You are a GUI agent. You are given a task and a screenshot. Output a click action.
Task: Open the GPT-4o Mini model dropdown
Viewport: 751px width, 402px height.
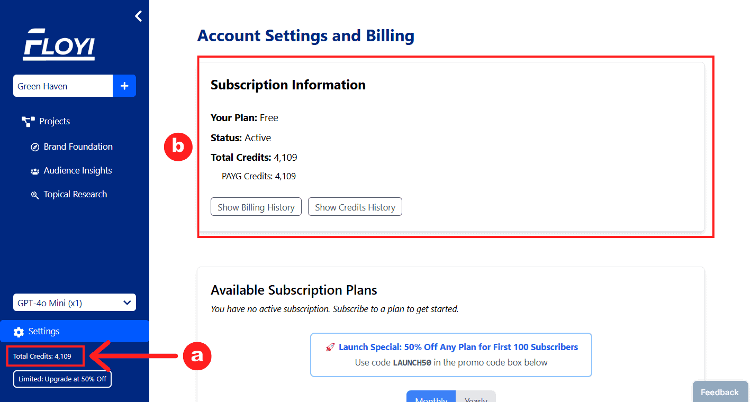pyautogui.click(x=75, y=303)
